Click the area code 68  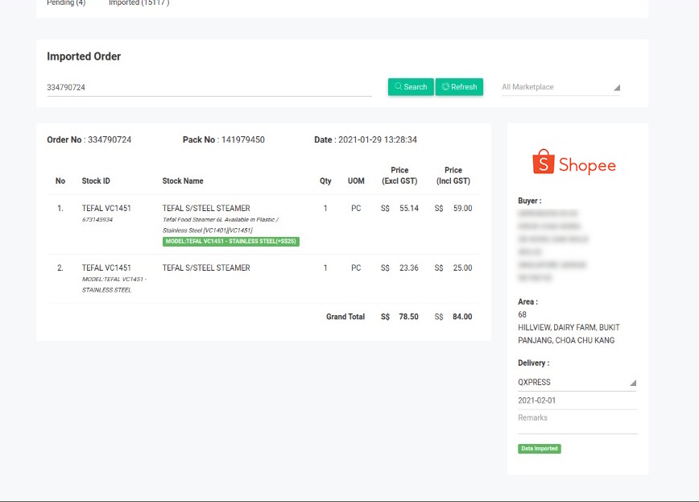(522, 314)
